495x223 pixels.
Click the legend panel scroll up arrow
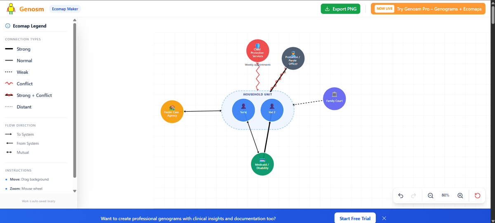click(75, 20)
